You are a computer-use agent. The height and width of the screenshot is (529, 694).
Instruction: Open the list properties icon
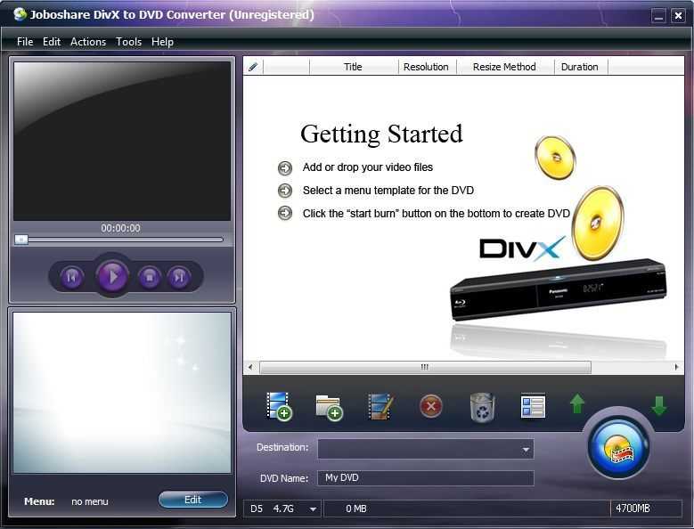[533, 405]
